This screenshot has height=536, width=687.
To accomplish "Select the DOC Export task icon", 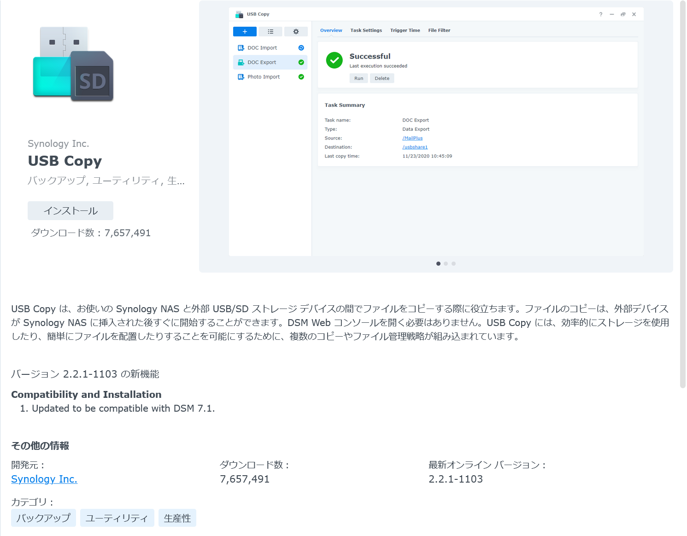I will pos(241,62).
